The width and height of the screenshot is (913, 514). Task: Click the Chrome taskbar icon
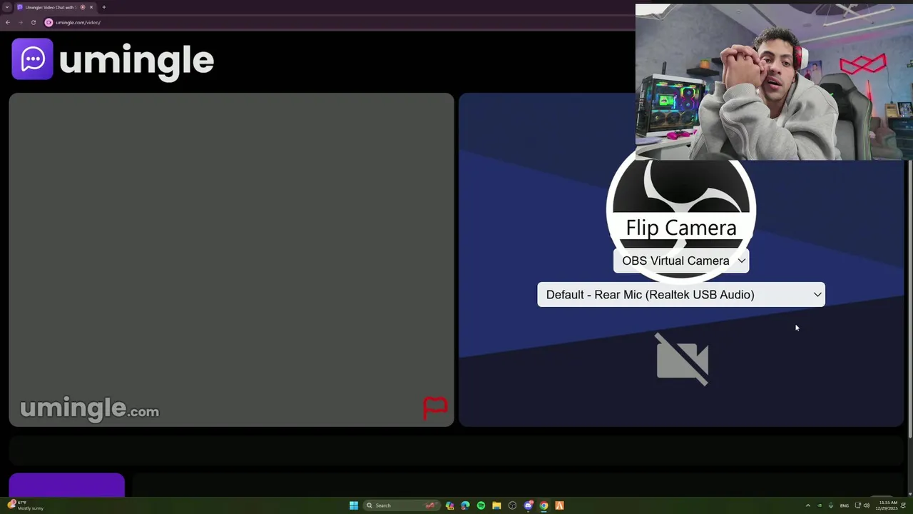coord(544,505)
